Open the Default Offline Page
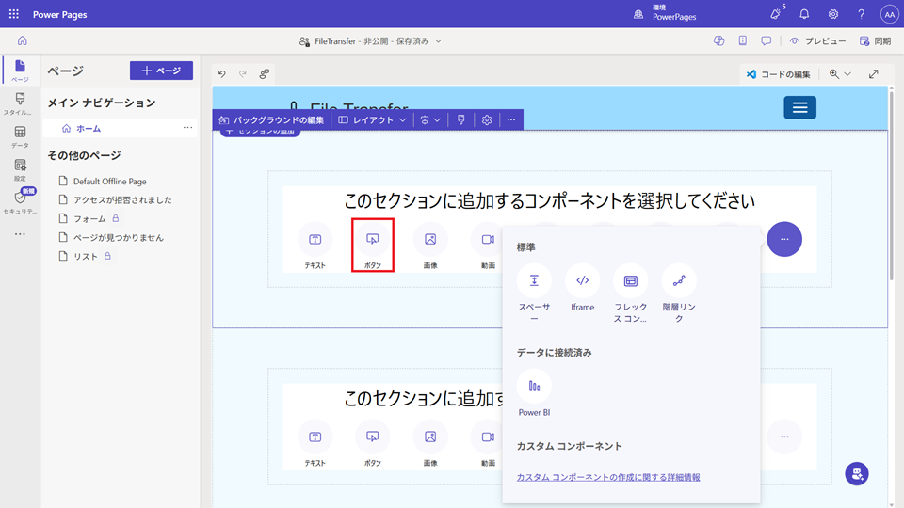 [109, 181]
